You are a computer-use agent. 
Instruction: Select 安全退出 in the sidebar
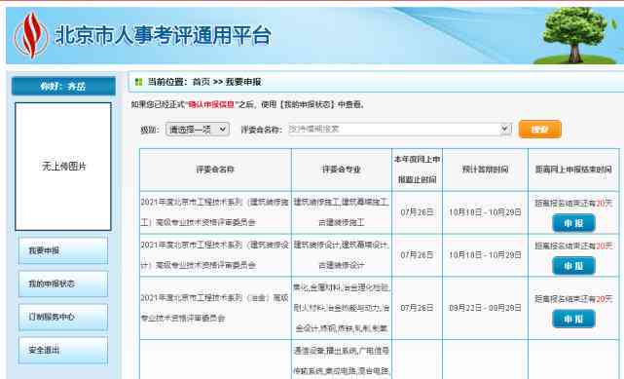pos(63,351)
